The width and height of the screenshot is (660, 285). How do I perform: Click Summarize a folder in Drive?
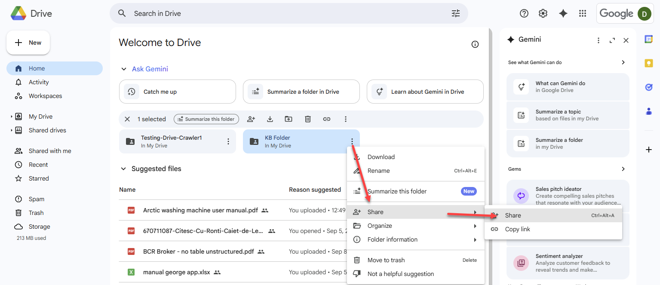coord(301,92)
